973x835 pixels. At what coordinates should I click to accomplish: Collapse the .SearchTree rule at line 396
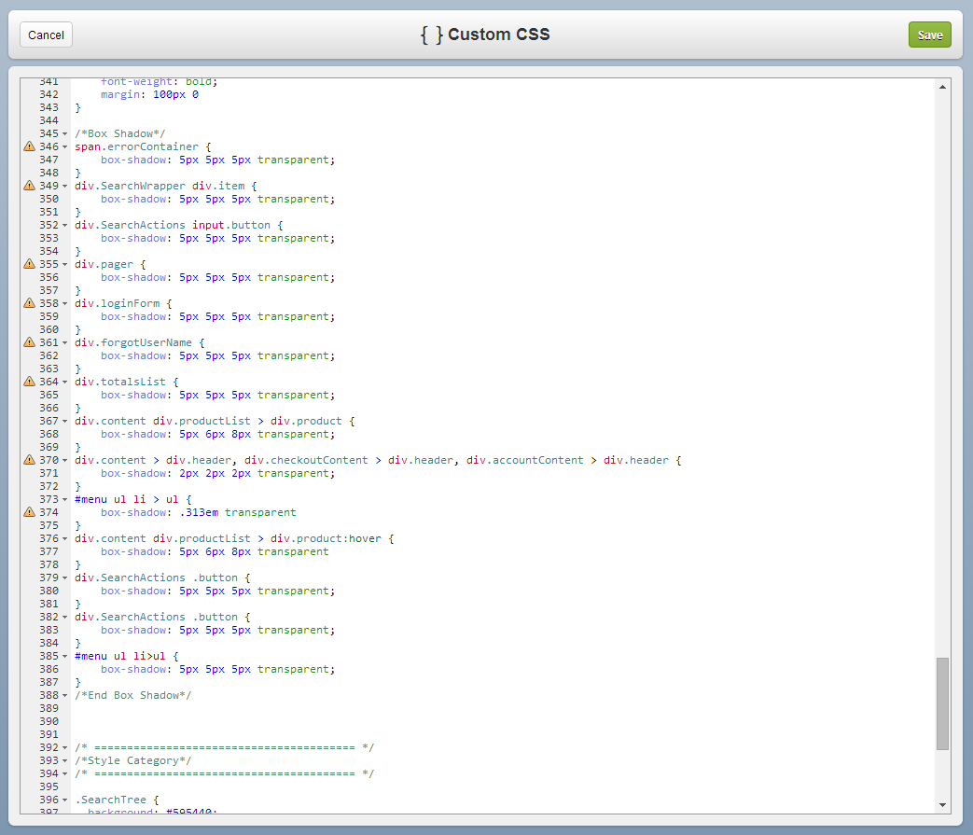click(x=64, y=800)
